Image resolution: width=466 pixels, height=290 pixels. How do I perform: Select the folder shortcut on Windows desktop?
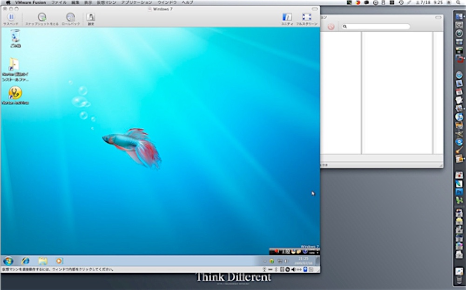tap(14, 65)
